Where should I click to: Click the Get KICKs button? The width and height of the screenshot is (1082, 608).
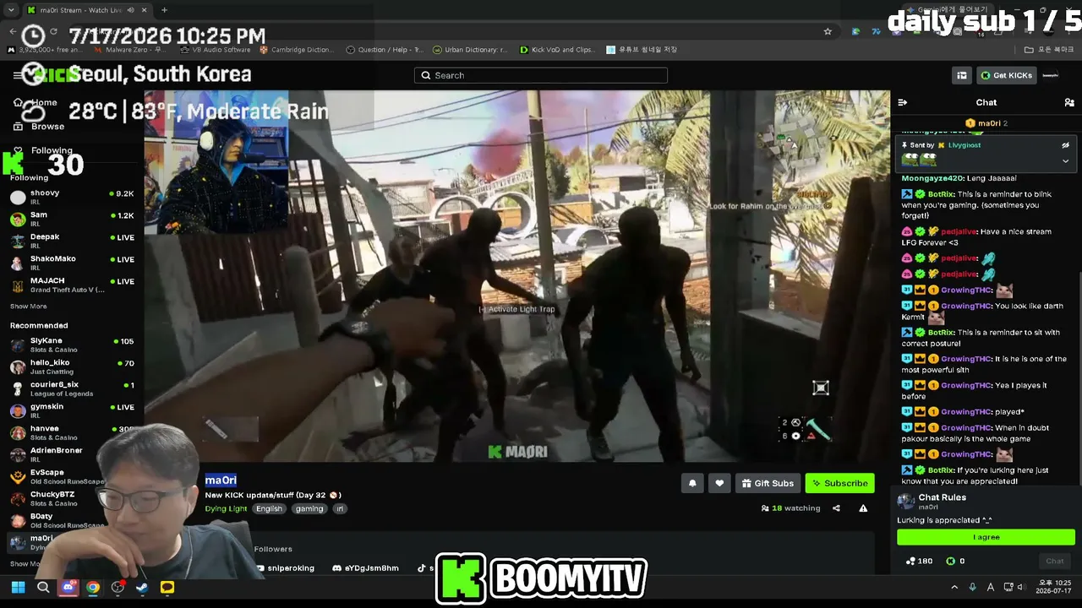(1007, 75)
